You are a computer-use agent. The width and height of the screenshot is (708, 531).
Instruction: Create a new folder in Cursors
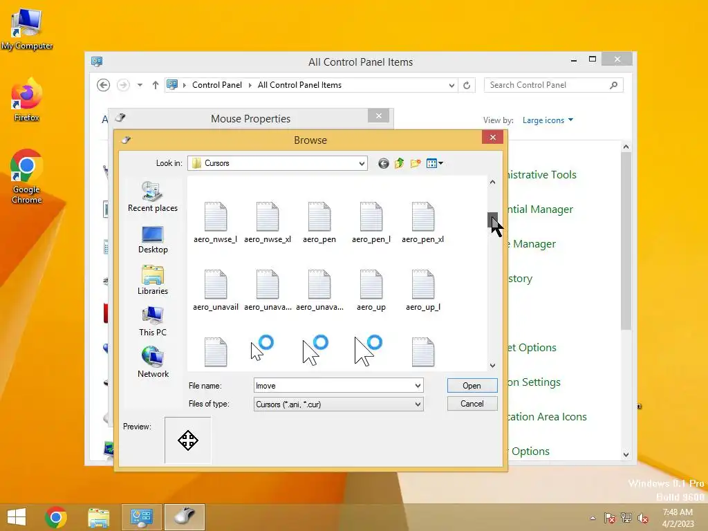[416, 163]
